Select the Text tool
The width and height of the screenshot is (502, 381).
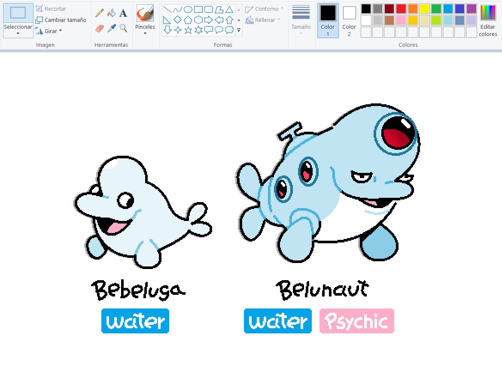[123, 13]
